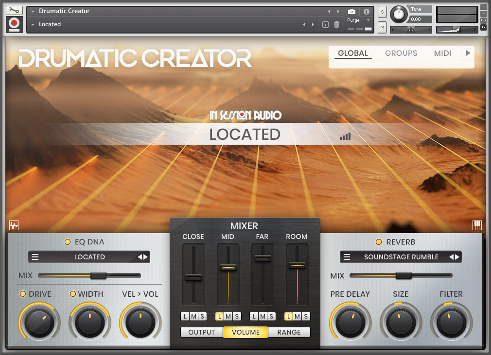The image size is (491, 355).
Task: Click the OUTPUT button in the mixer
Action: [x=202, y=332]
